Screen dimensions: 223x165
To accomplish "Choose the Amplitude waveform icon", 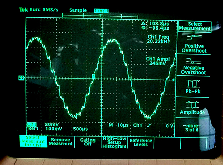I will [x=192, y=105].
